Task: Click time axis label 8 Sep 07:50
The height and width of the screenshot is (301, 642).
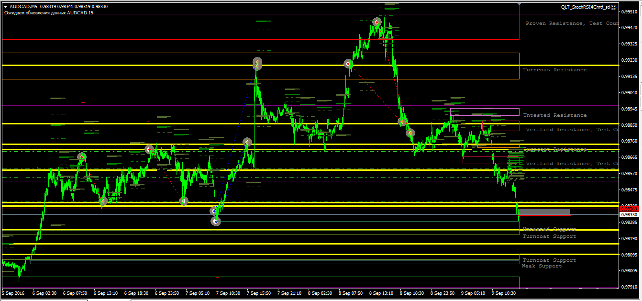Action: 351,293
